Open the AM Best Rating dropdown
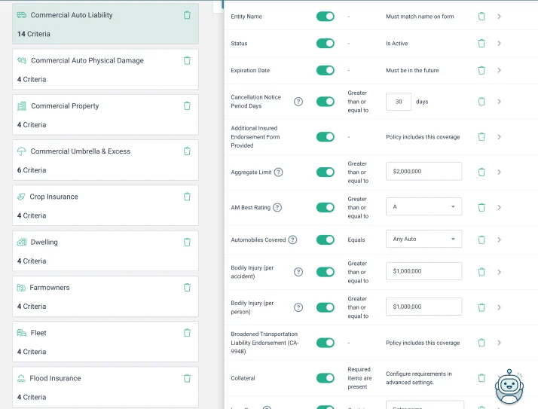 click(423, 206)
